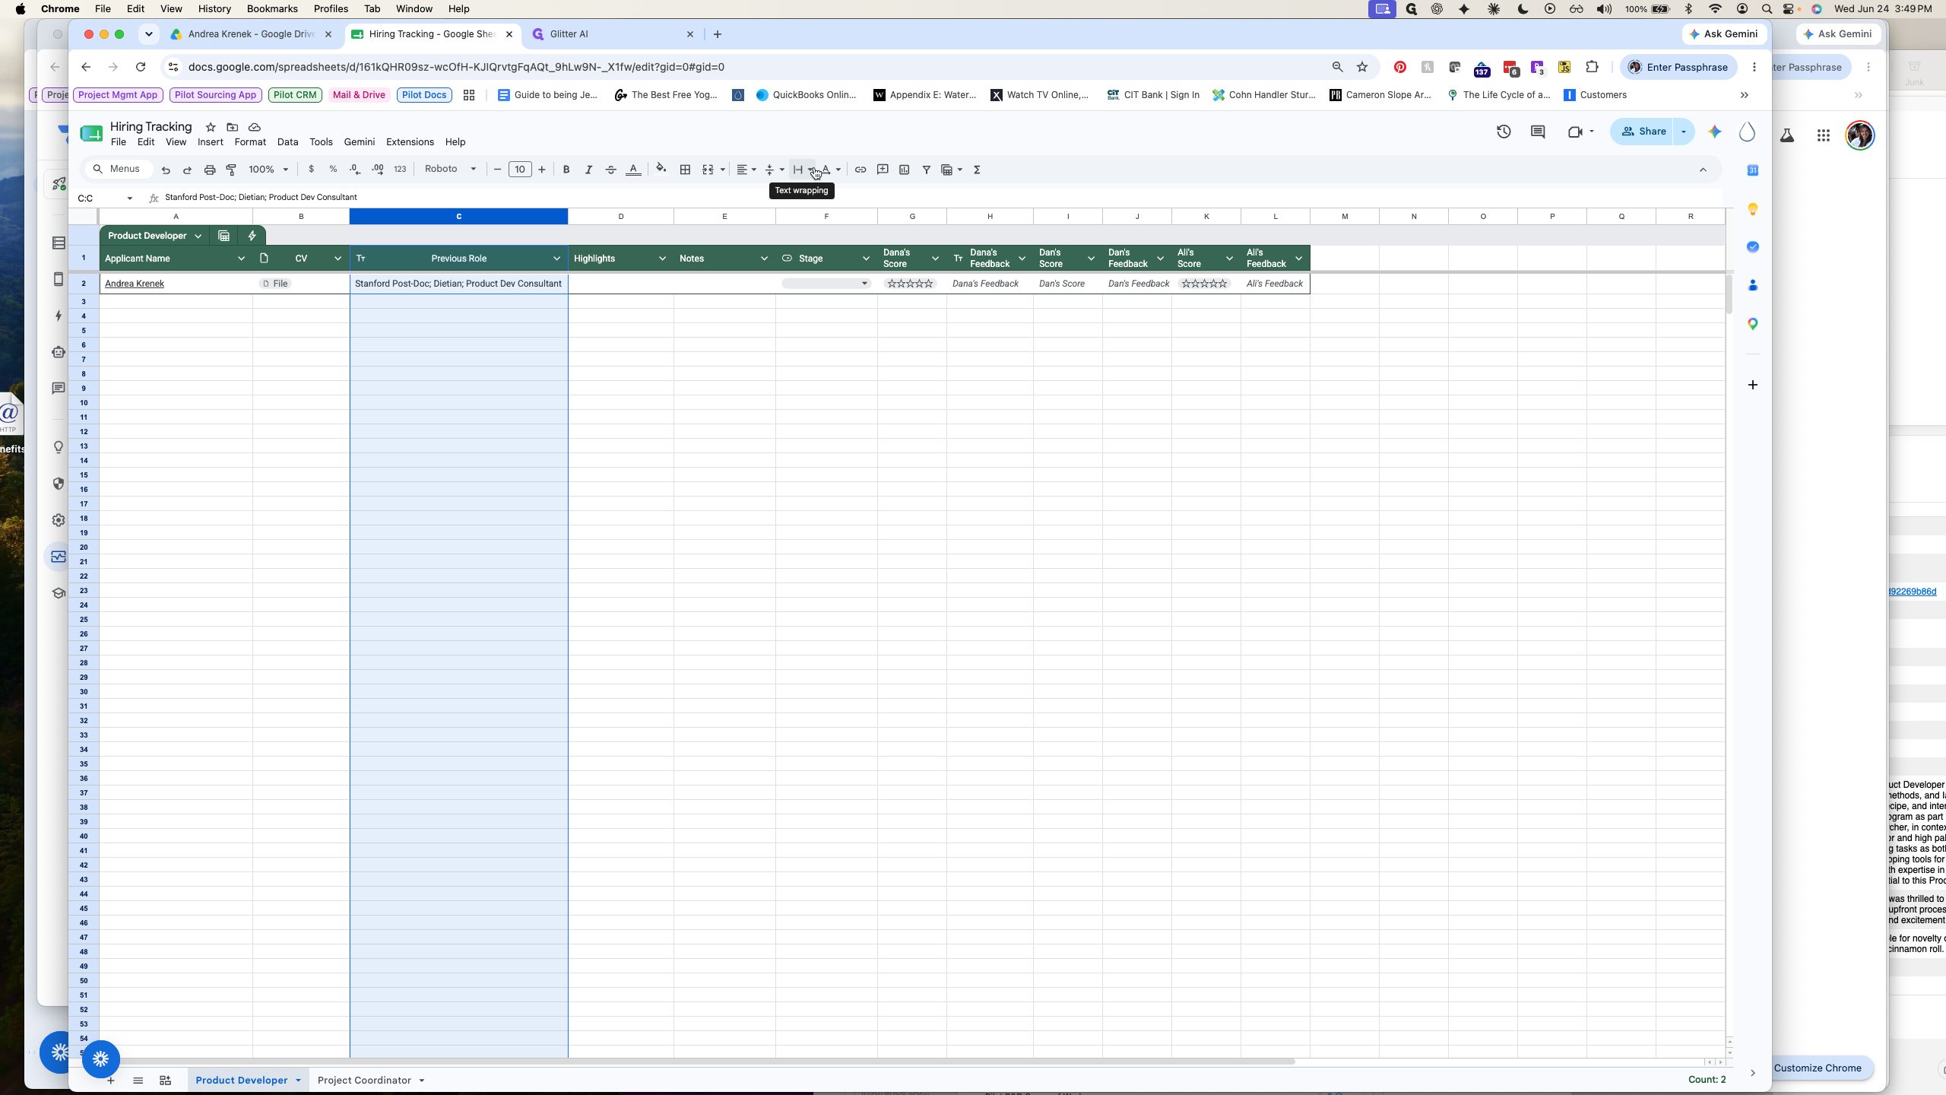Add a new sheet with plus button
Screen dimensions: 1946x1095
111,1081
